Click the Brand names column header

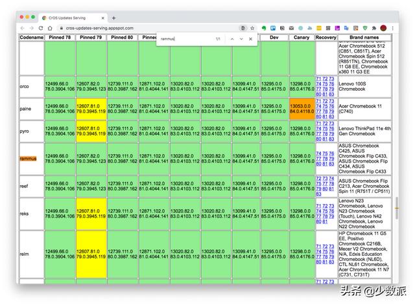(x=364, y=38)
